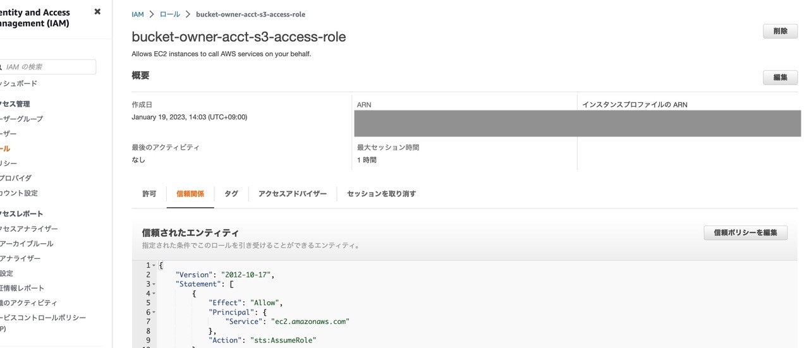
Task: Open the IAM breadcrumb link
Action: [x=138, y=14]
